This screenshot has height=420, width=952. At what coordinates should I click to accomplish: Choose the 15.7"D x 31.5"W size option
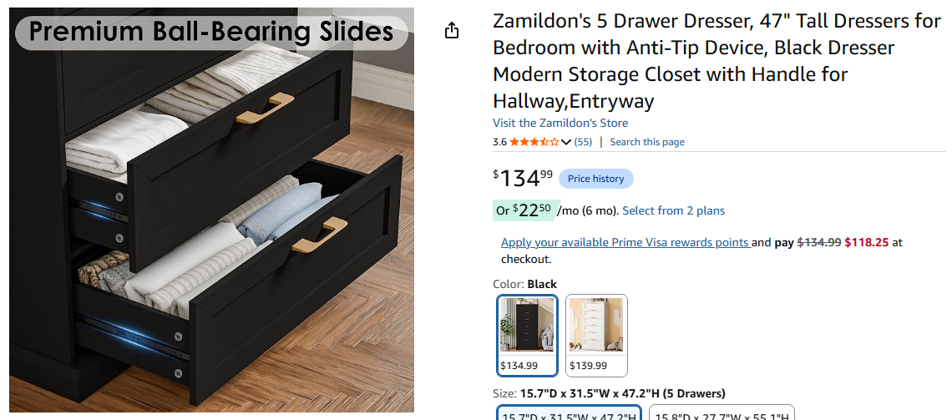coord(569,413)
